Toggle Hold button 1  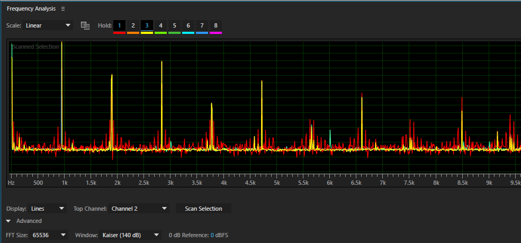(119, 25)
